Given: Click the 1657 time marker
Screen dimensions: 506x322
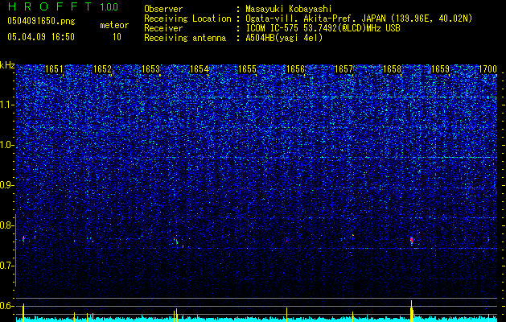Looking at the screenshot, I should (x=344, y=69).
